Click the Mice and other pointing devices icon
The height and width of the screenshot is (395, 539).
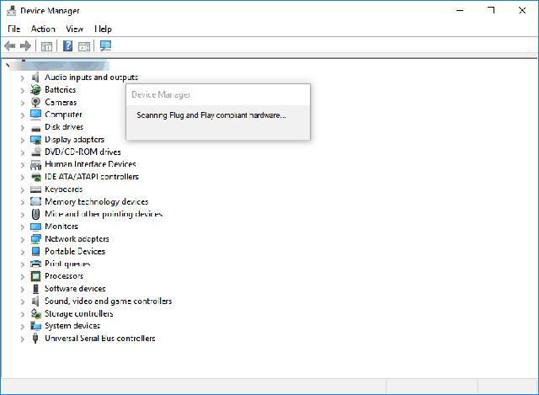pos(35,214)
